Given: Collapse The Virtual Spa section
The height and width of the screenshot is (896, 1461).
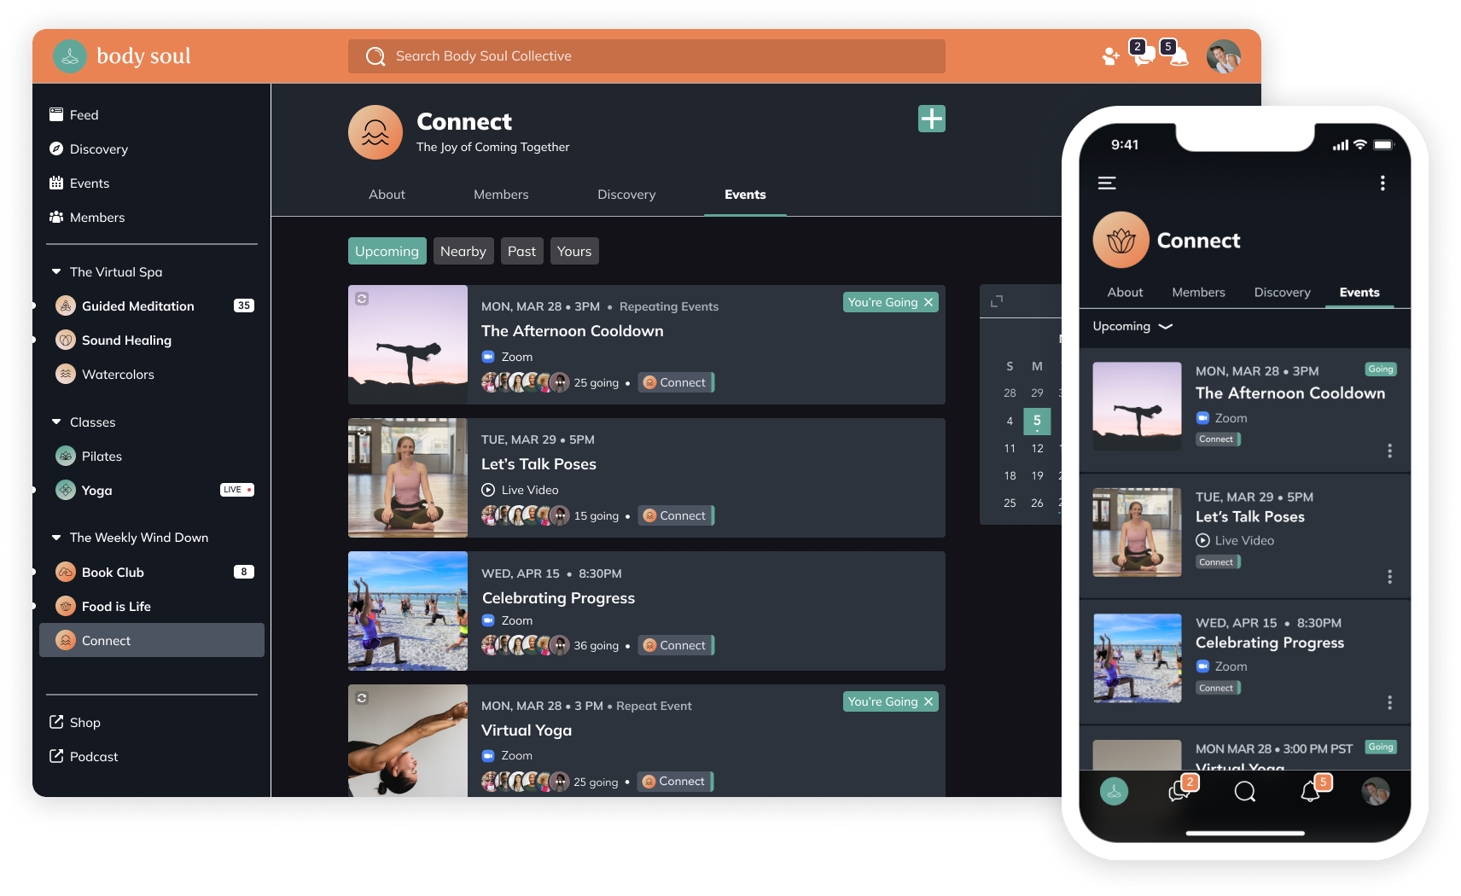Looking at the screenshot, I should pyautogui.click(x=56, y=272).
